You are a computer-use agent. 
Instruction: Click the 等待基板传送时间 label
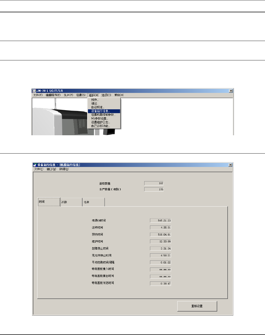(x=103, y=283)
